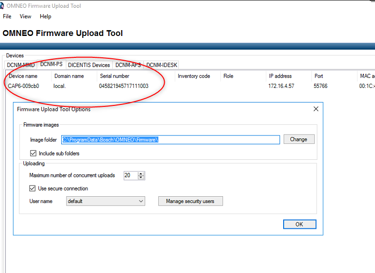Open the DCNM-IDESK tab
375x273 pixels.
point(162,65)
